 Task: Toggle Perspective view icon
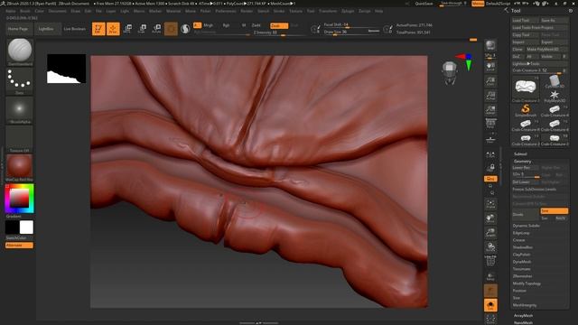pos(490,124)
